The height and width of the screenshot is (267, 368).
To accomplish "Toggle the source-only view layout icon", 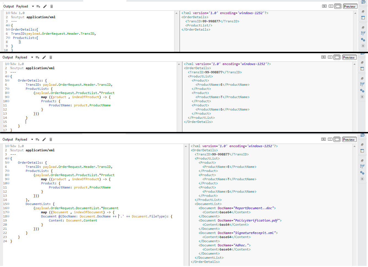I will pos(324,6).
